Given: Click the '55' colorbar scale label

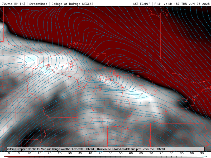Looking at the screenshot, I should pyautogui.click(x=121, y=153).
